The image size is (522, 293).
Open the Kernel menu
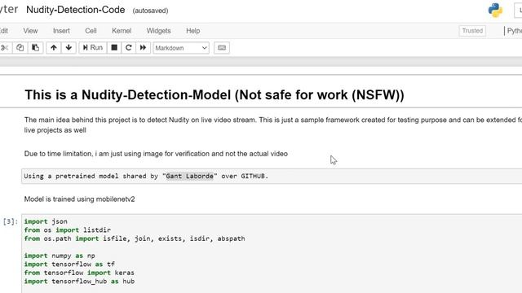pos(122,31)
